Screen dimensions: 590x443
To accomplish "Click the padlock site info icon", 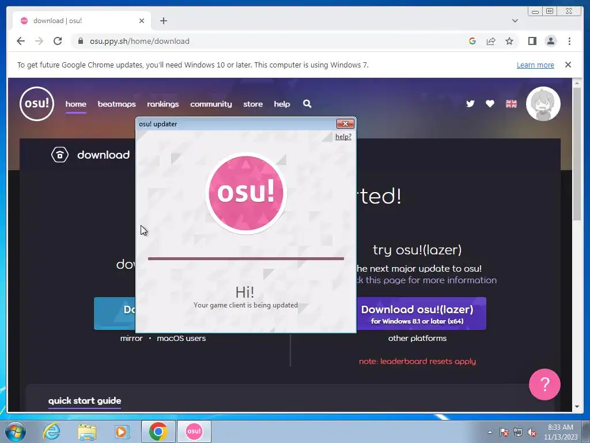I will coord(81,41).
